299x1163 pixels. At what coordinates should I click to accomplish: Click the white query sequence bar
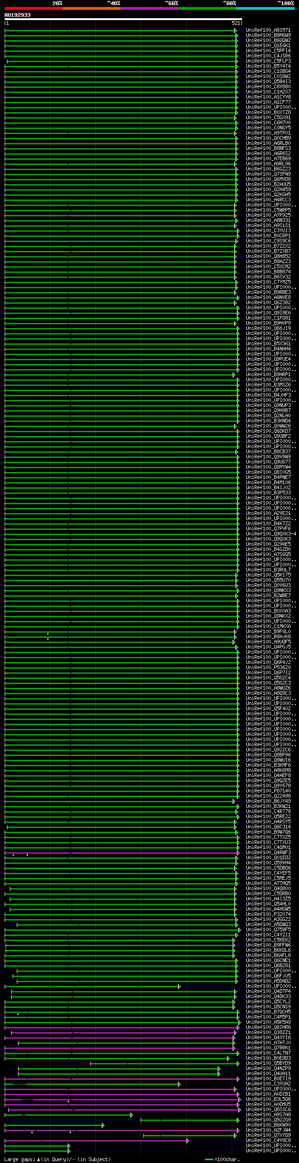pos(123,19)
